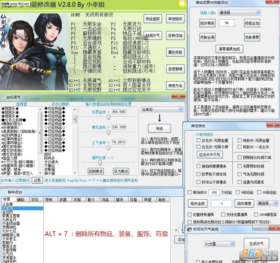This screenshot has width=280, height=263.
Task: Switch to the 武器 item tab
Action: coord(65,200)
